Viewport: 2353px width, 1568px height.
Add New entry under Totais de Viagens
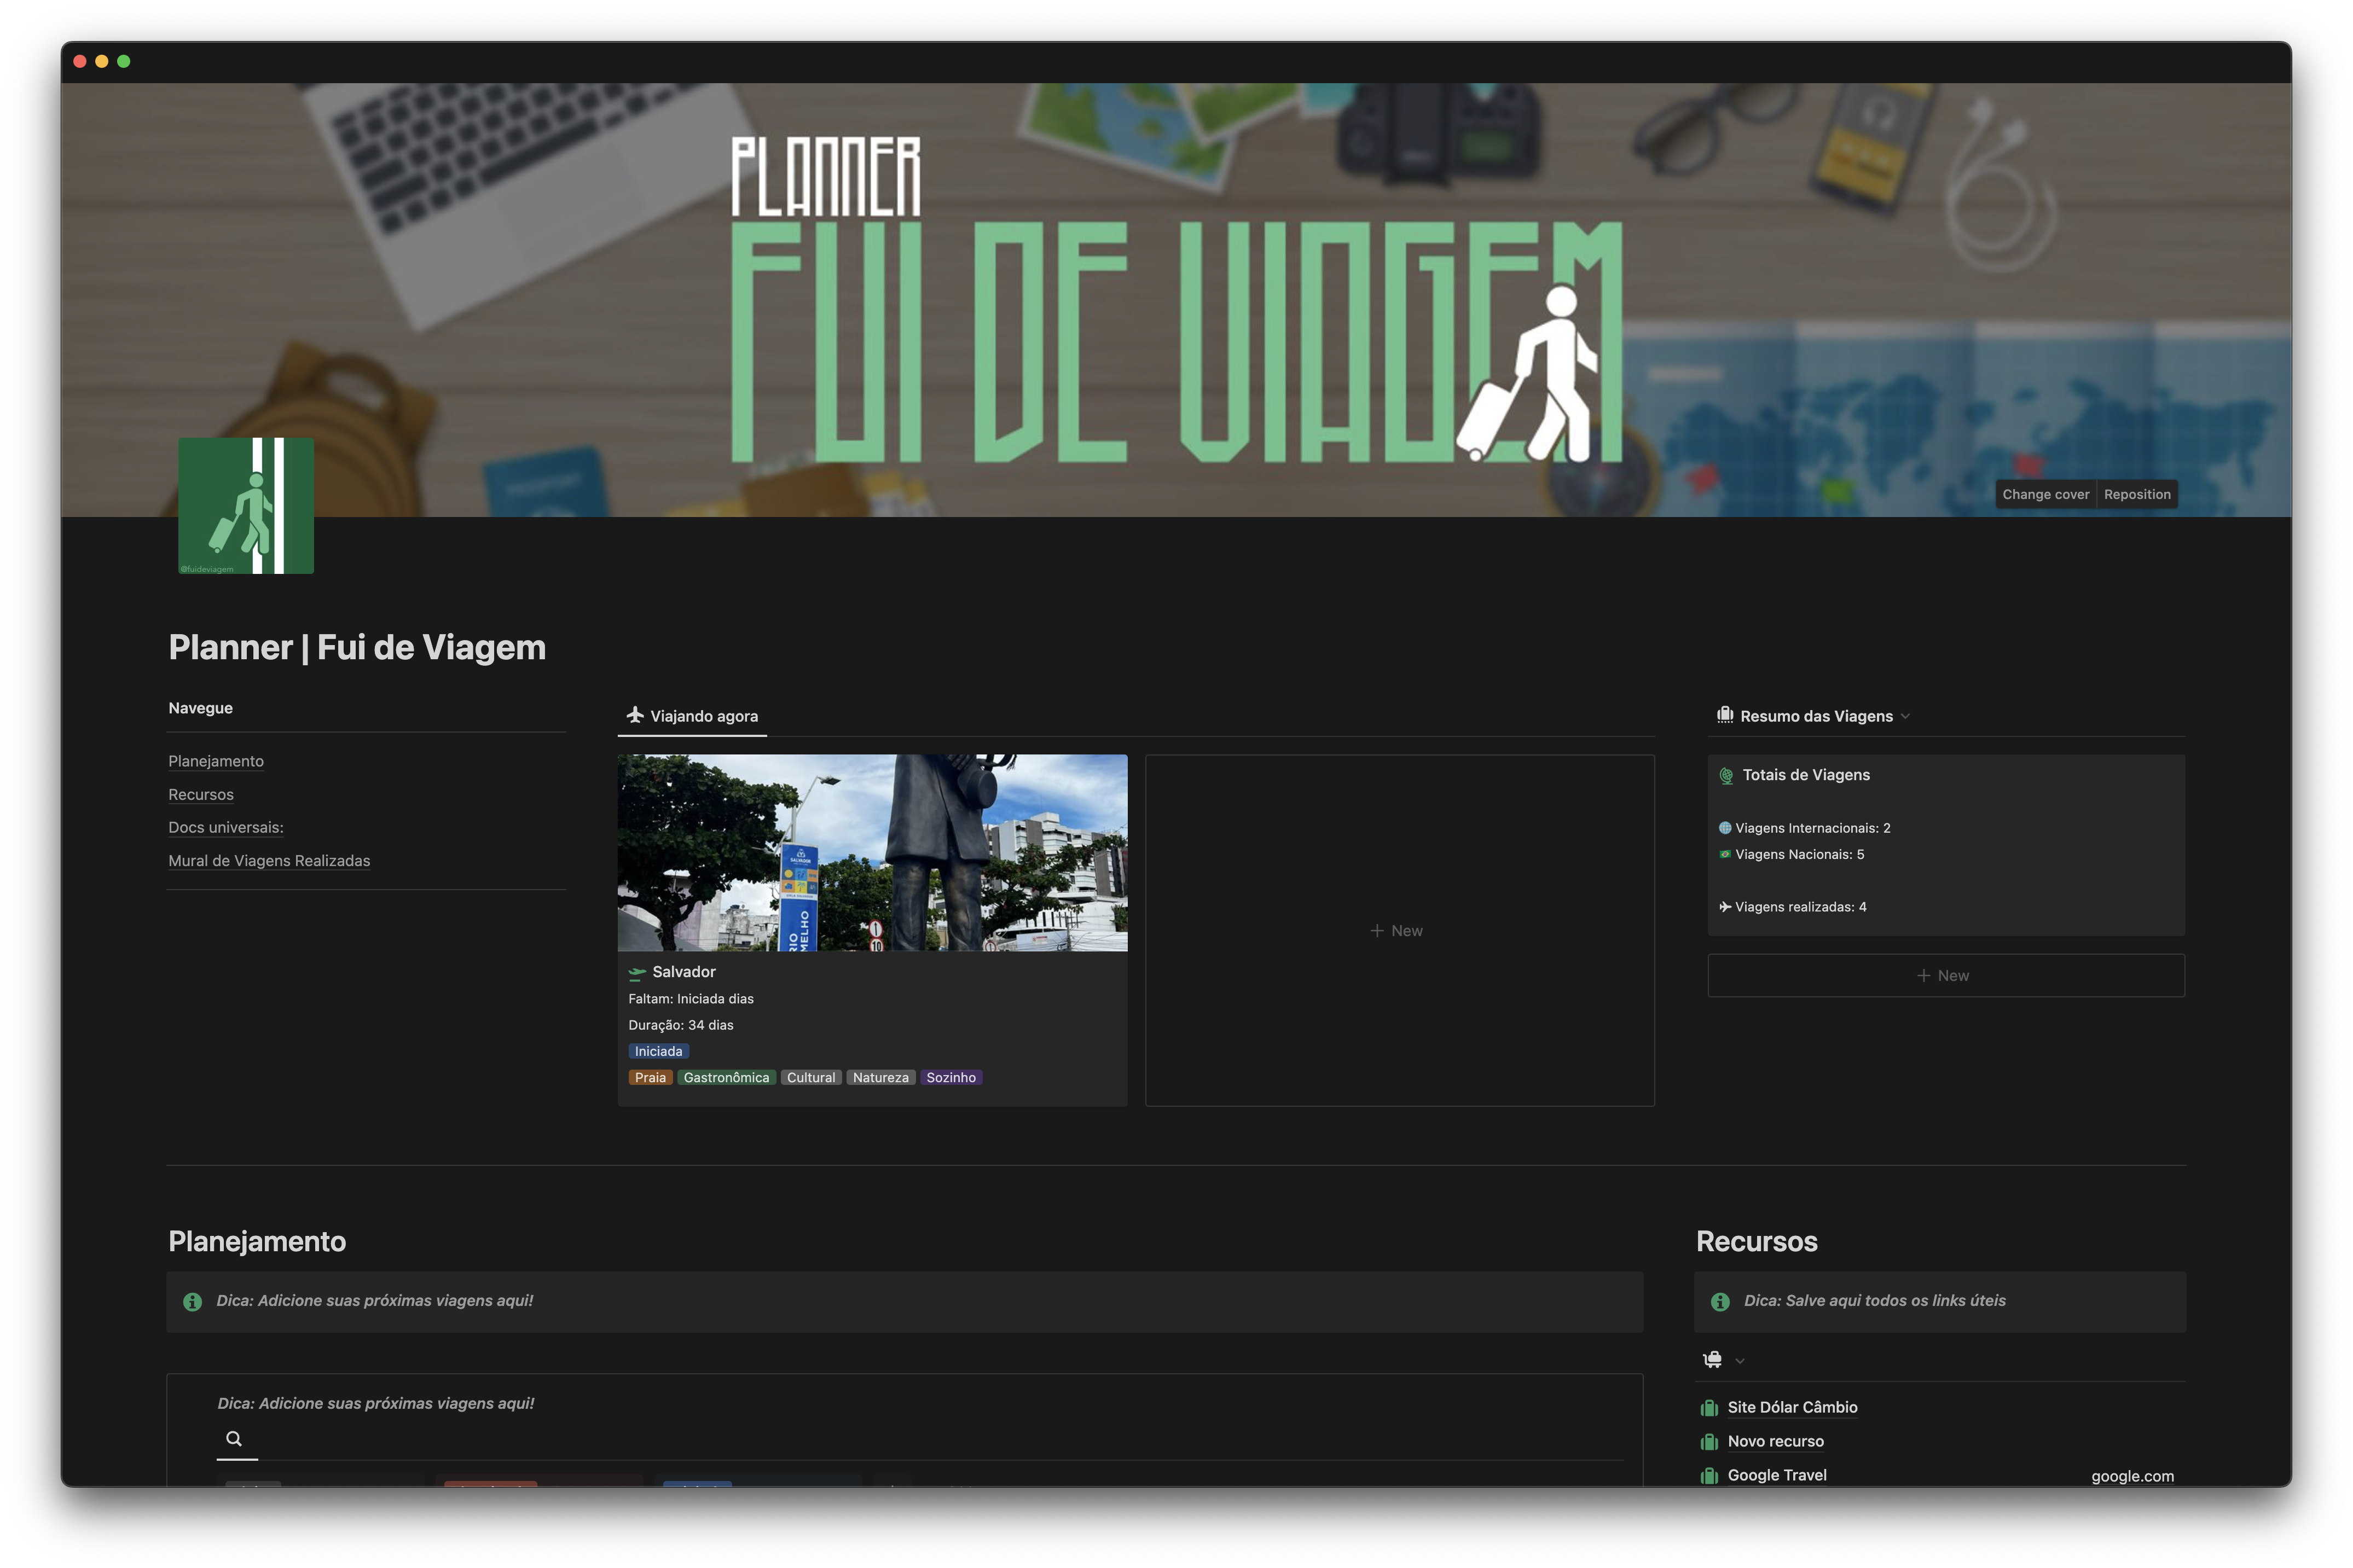[x=1945, y=975]
